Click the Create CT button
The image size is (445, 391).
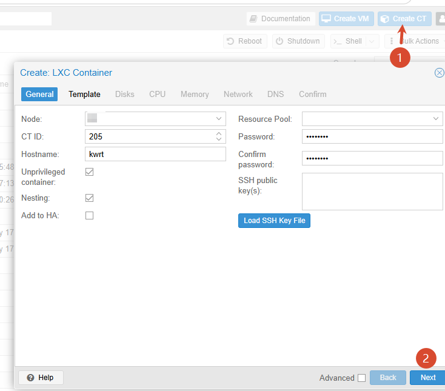click(x=404, y=19)
